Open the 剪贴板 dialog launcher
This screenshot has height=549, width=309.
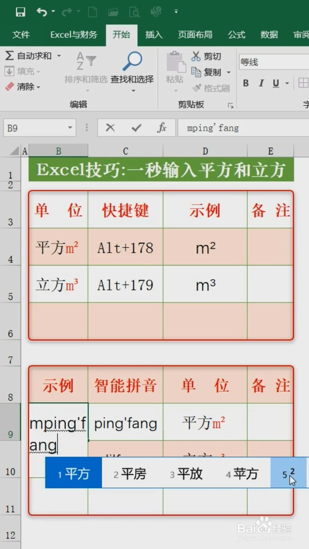tap(230, 105)
